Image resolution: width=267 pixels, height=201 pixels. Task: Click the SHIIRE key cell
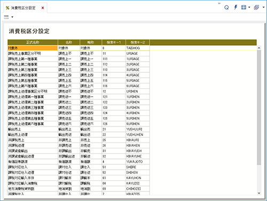click(138, 167)
